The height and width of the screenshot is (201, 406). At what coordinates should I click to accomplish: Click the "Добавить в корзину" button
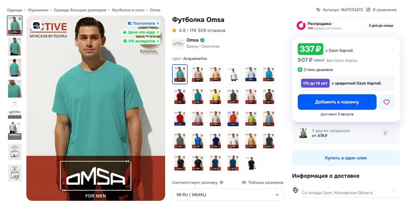click(x=337, y=102)
